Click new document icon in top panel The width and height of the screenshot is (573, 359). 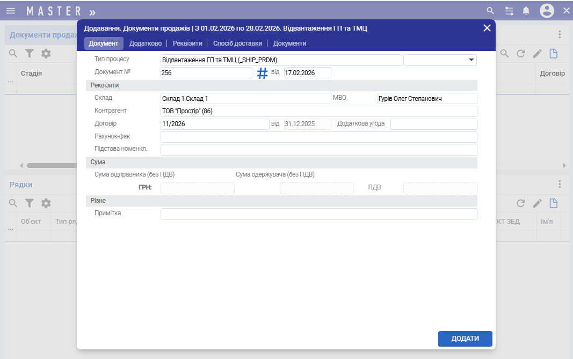tap(553, 54)
